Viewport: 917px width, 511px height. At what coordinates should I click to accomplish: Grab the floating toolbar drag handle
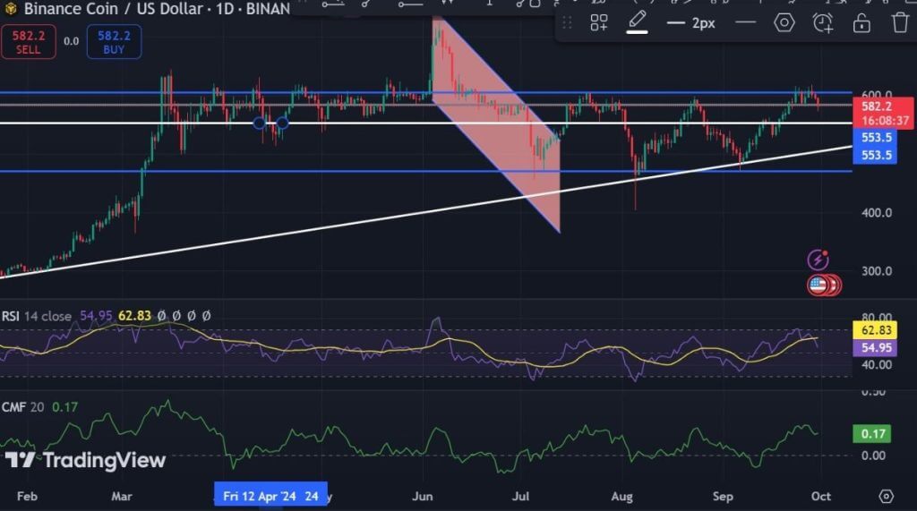(x=567, y=22)
